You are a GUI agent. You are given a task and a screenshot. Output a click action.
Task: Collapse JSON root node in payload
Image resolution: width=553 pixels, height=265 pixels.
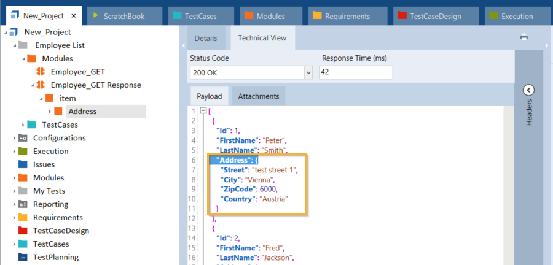[x=202, y=111]
